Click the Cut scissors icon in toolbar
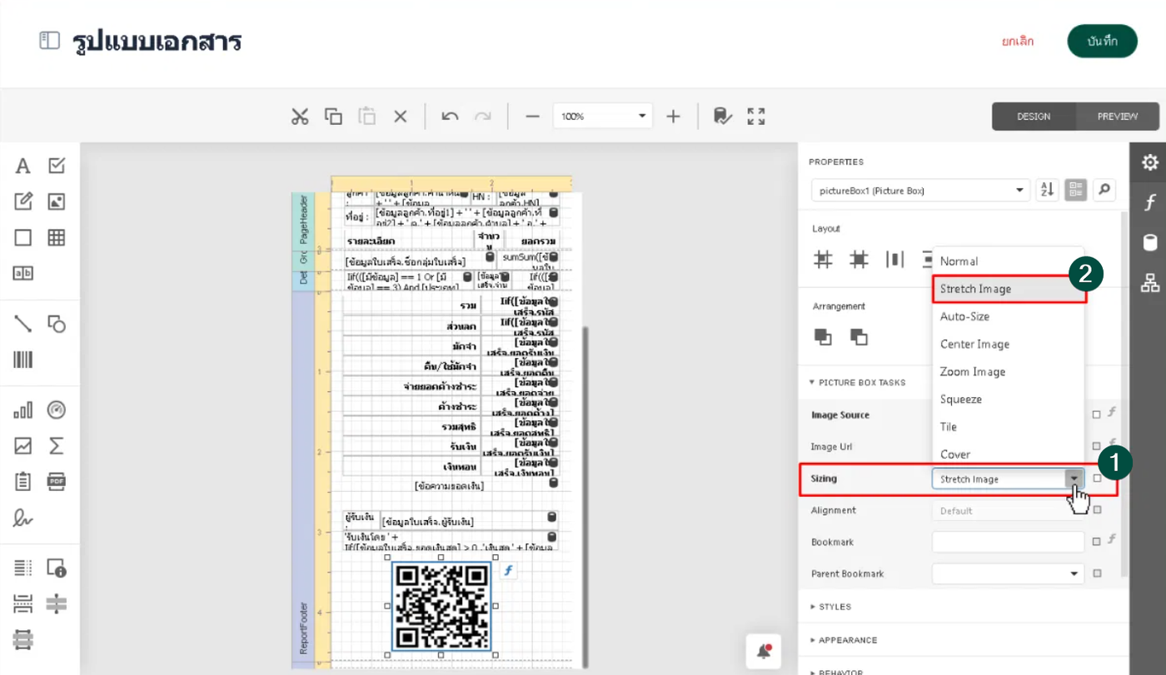 click(300, 117)
